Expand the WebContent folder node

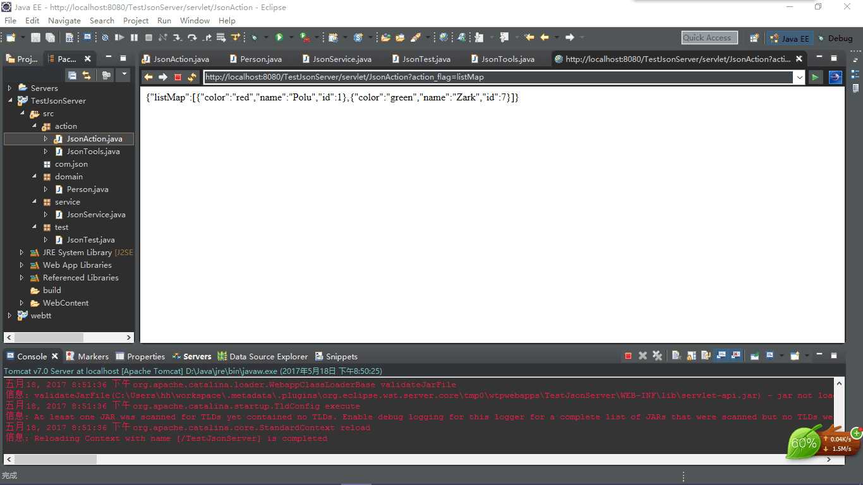pyautogui.click(x=21, y=303)
